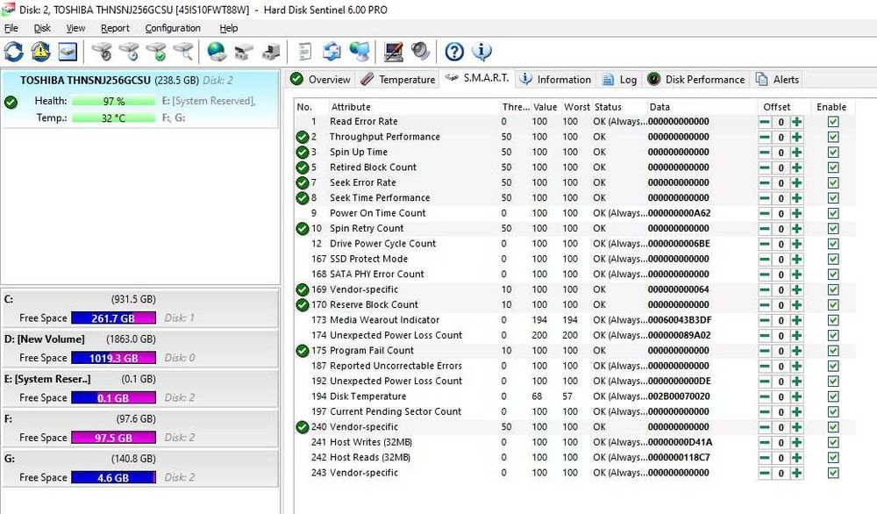Viewport: 877px width, 514px height.
Task: Open Help with the question mark icon
Action: point(454,52)
